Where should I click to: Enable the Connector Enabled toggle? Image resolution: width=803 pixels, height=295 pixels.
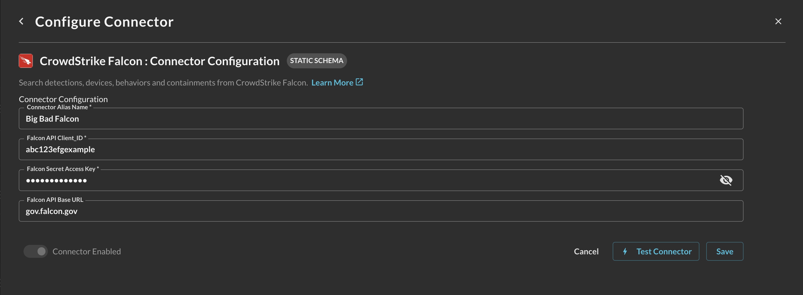35,251
